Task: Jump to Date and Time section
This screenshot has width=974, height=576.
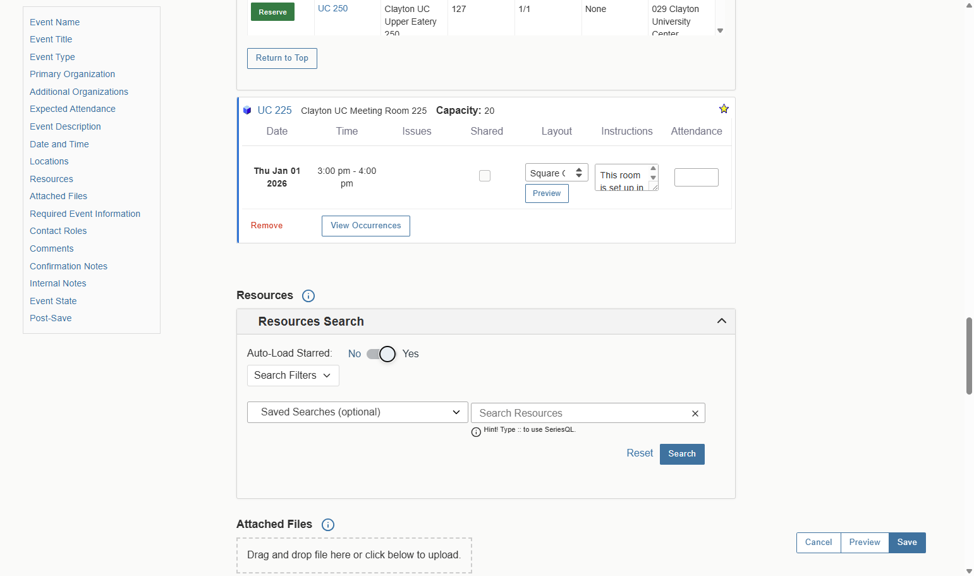Action: tap(59, 144)
